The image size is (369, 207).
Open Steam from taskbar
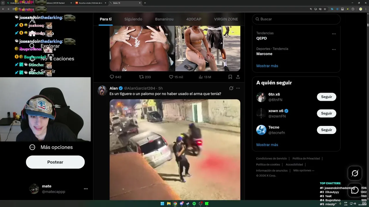188,204
